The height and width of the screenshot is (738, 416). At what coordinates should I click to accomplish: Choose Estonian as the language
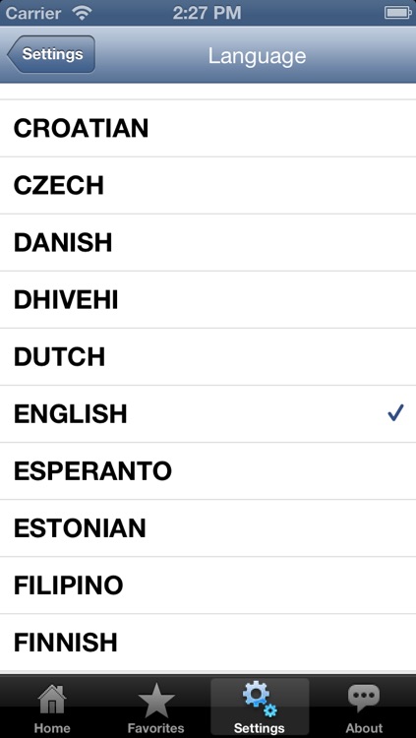(208, 528)
